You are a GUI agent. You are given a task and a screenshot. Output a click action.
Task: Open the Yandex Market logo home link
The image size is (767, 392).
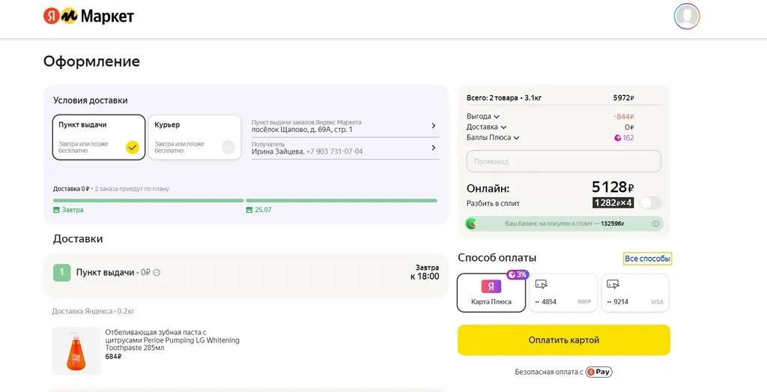click(88, 16)
